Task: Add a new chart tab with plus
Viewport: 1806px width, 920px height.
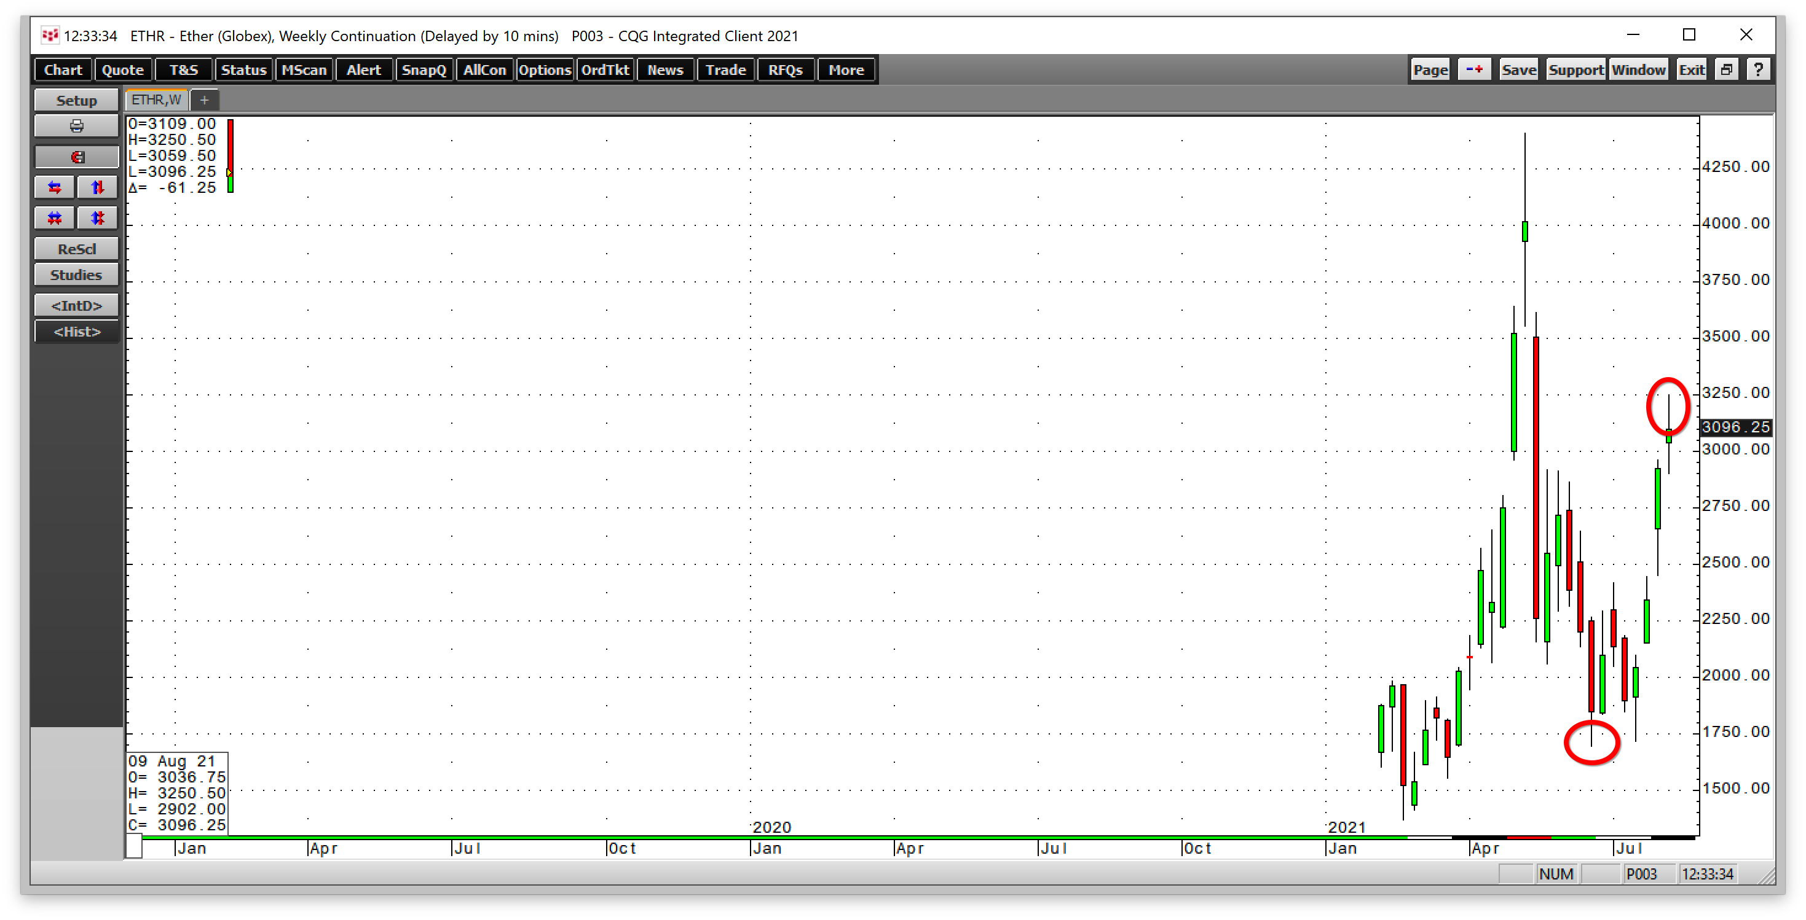Action: [x=204, y=100]
